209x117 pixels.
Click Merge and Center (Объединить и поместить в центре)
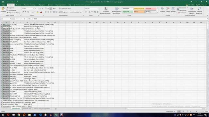click(70, 12)
